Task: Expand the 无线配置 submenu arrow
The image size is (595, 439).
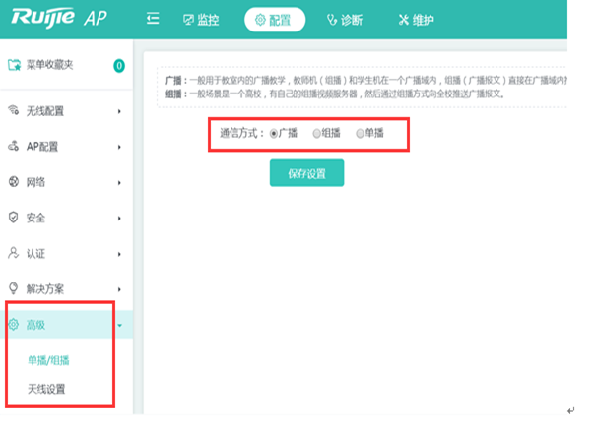Action: point(119,111)
